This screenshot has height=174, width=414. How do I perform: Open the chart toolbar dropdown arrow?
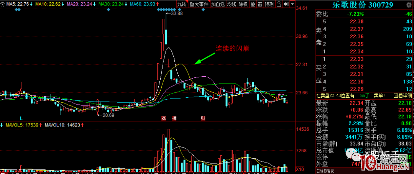point(292,4)
